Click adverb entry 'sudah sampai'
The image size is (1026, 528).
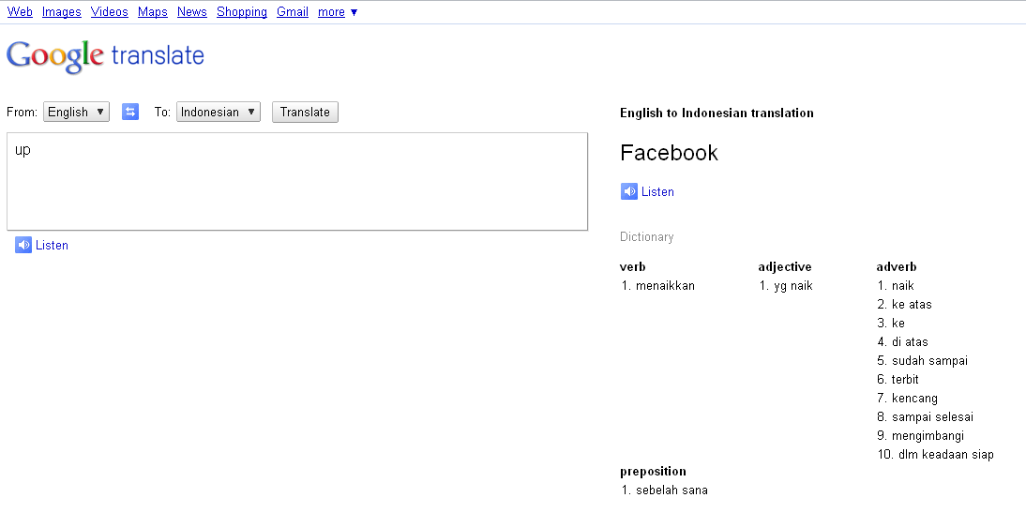[929, 360]
